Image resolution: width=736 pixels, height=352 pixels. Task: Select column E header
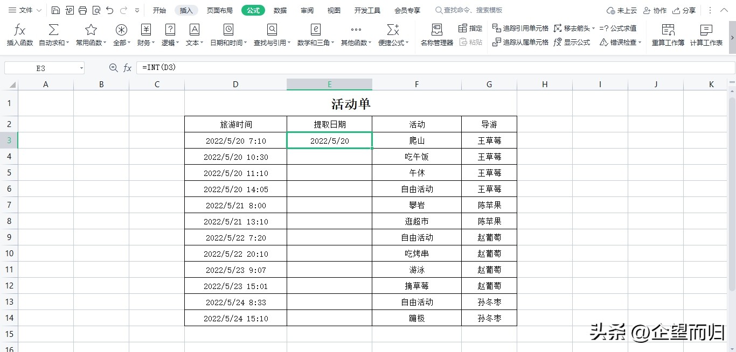(329, 84)
